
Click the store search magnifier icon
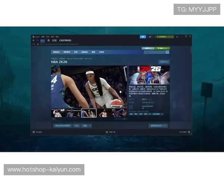[x=167, y=52]
